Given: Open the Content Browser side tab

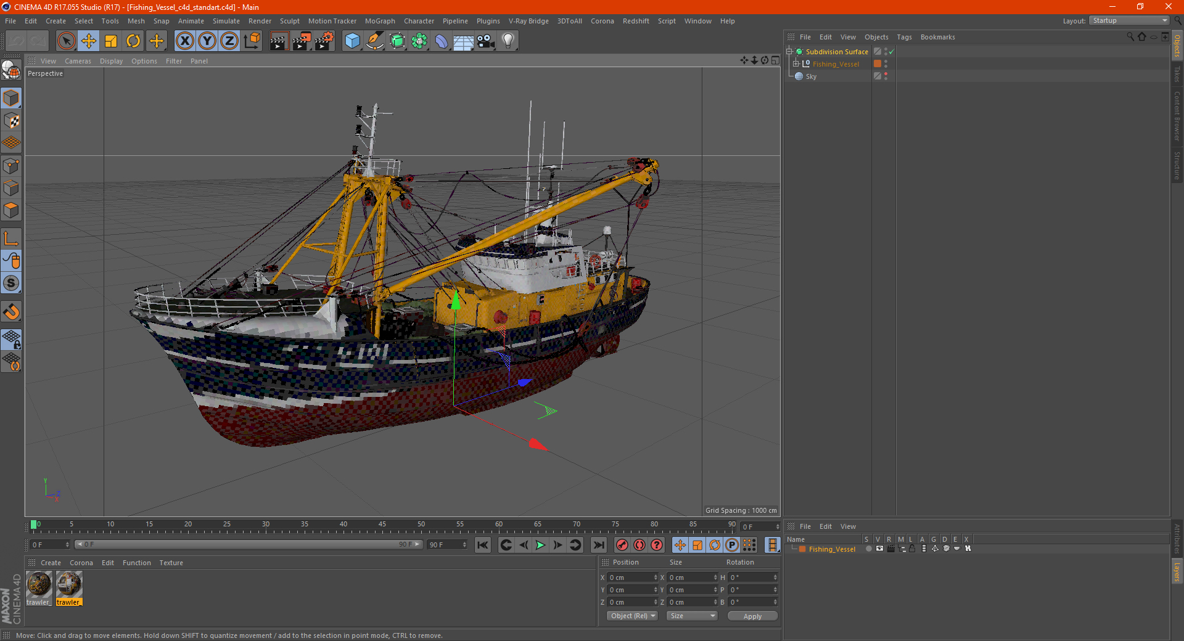Looking at the screenshot, I should coord(1177,116).
